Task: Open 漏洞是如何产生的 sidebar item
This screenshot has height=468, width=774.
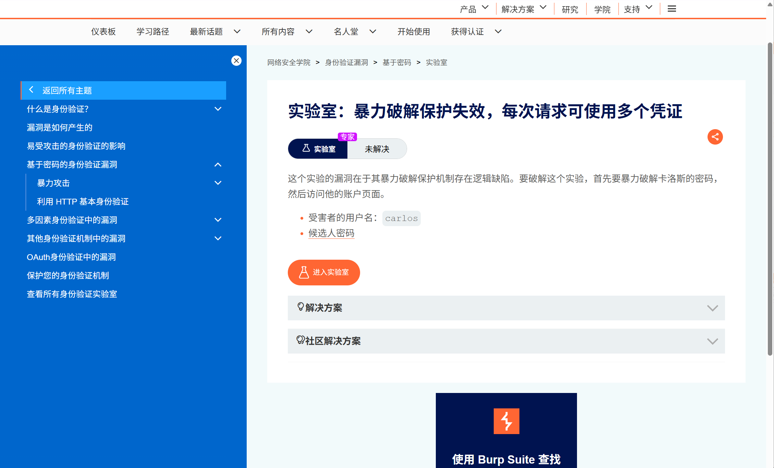Action: coord(60,127)
